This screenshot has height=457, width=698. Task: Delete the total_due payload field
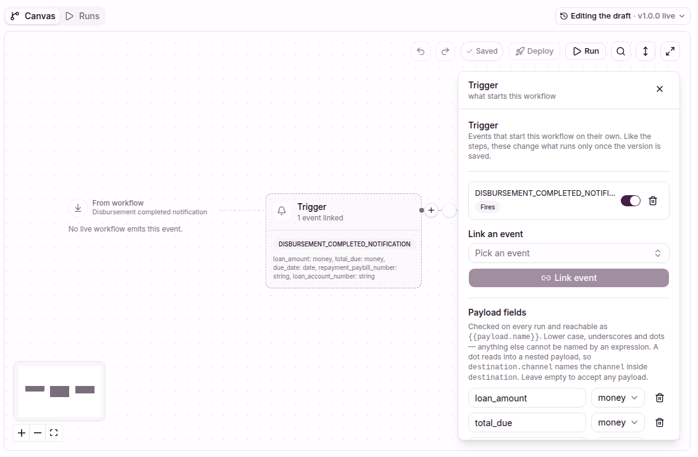point(660,422)
